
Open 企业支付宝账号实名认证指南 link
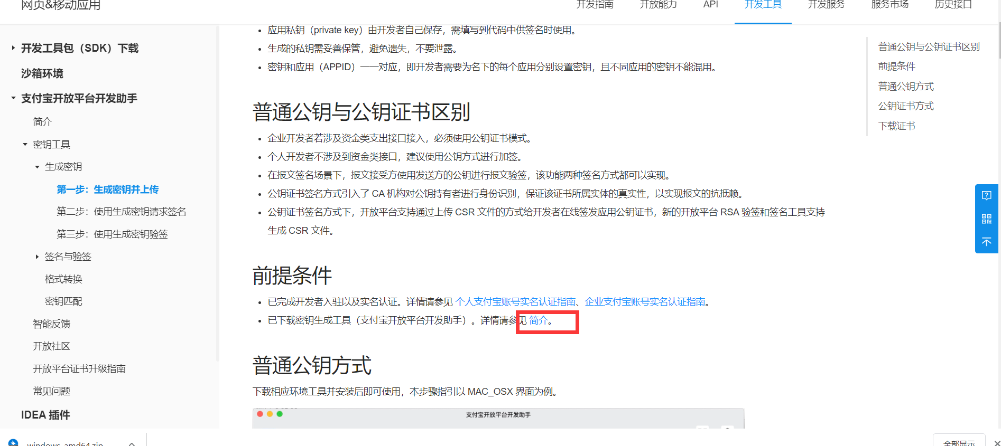tap(645, 302)
